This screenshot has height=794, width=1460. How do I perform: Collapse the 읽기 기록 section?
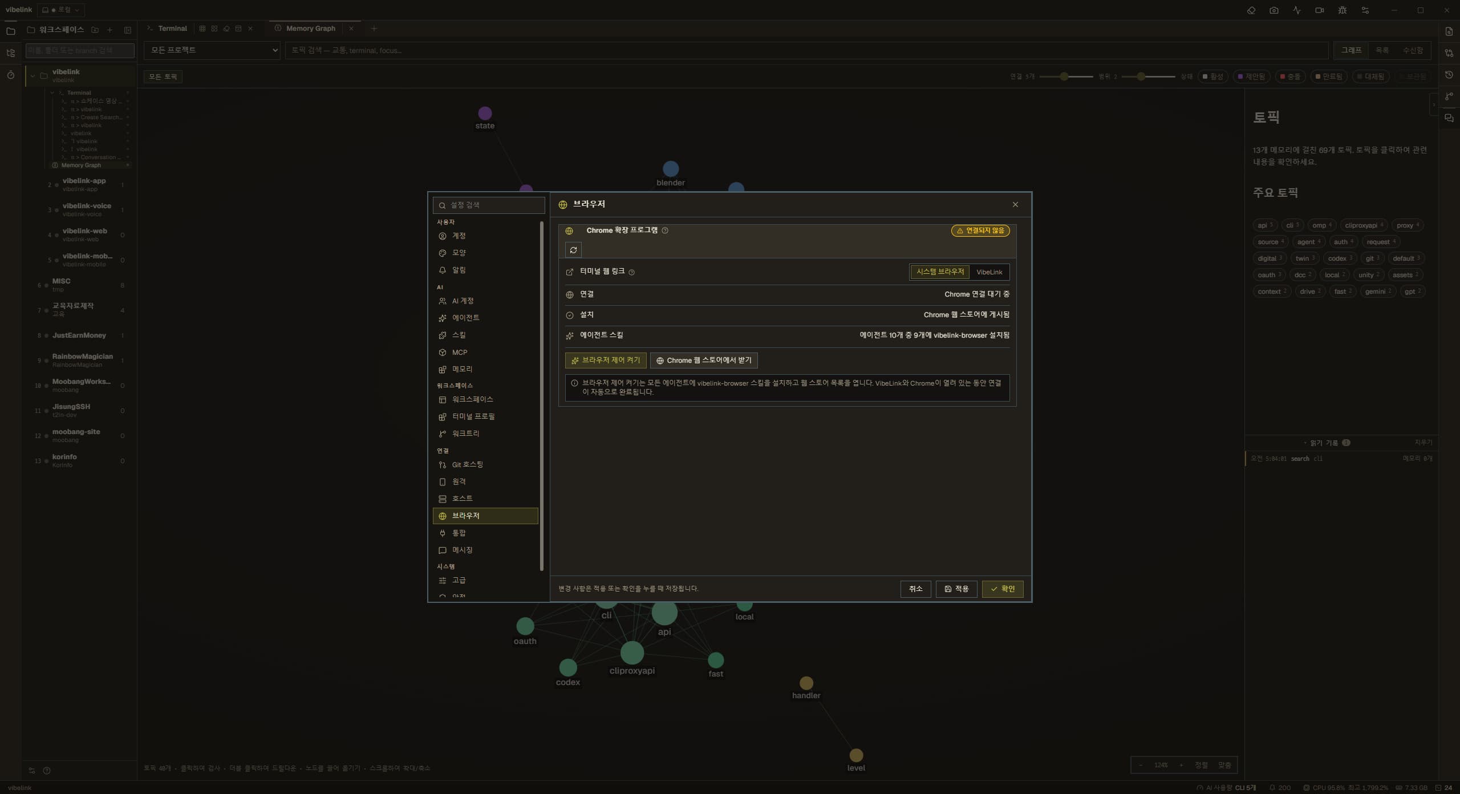click(1327, 443)
